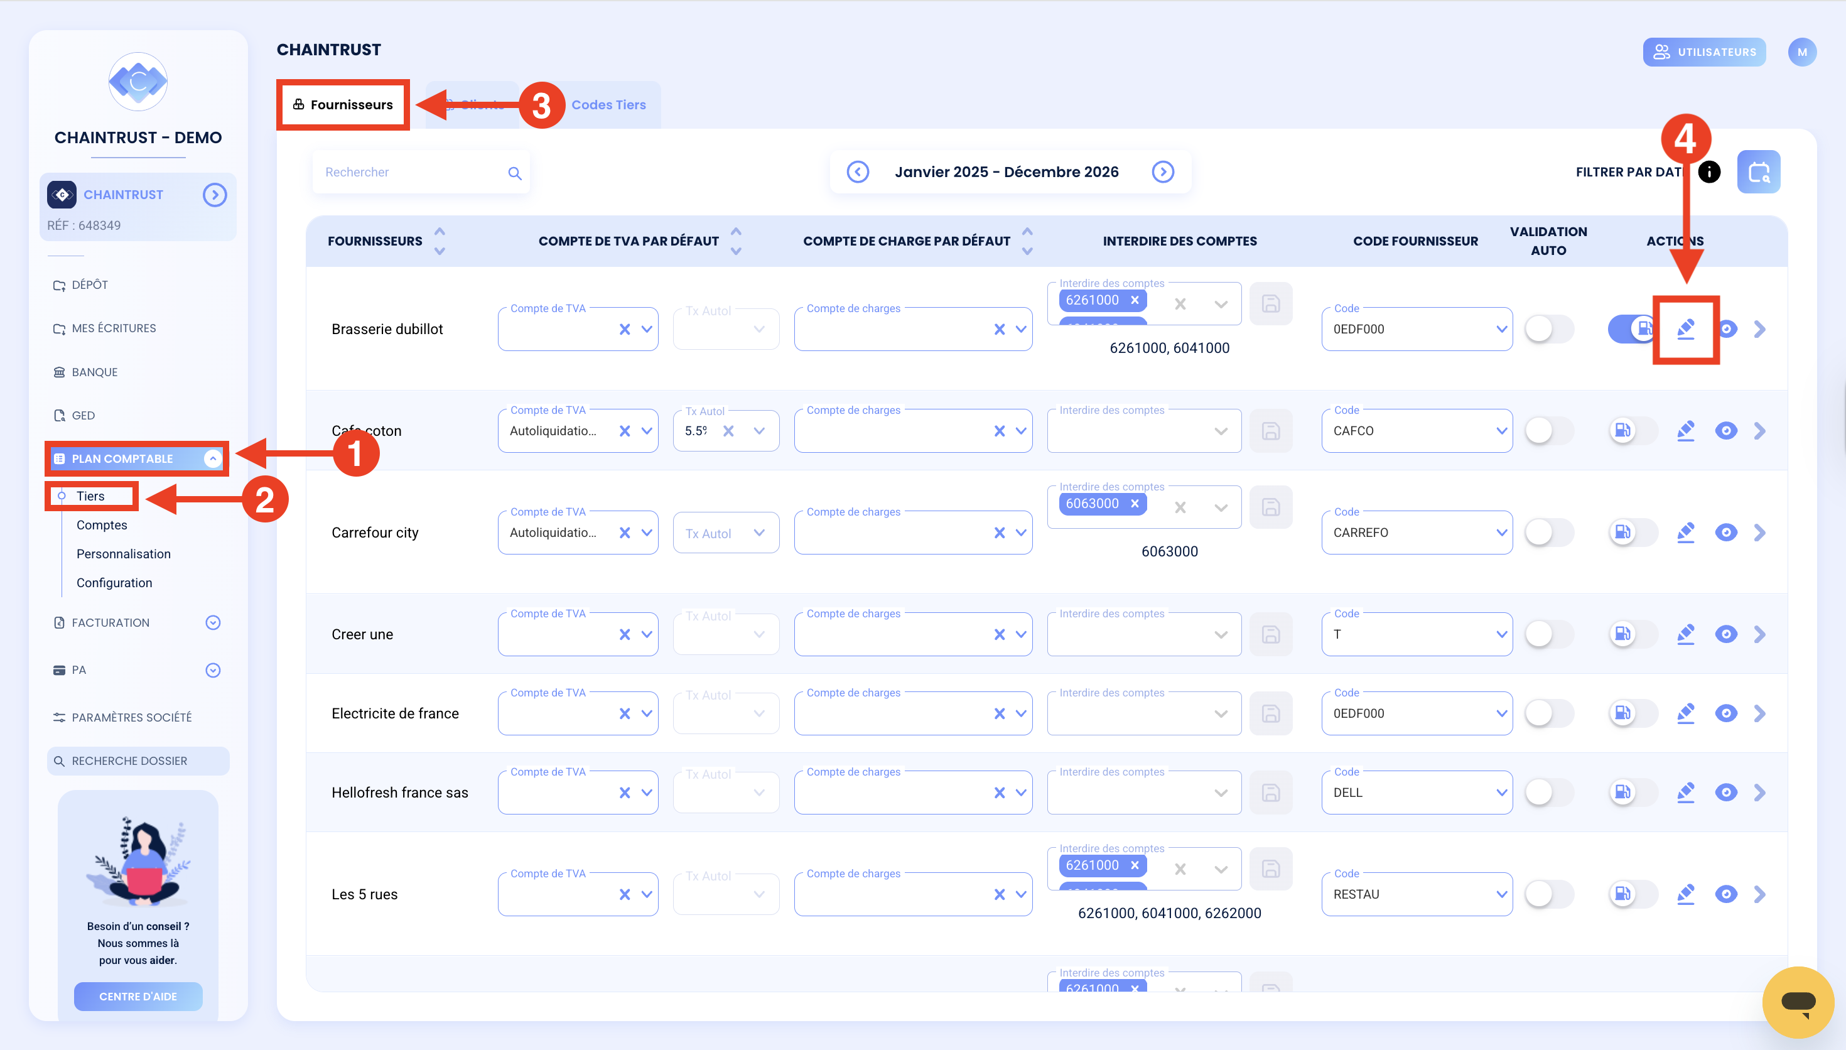Toggle validation auto for Brasserie dubillot
The width and height of the screenshot is (1846, 1050).
coord(1548,329)
